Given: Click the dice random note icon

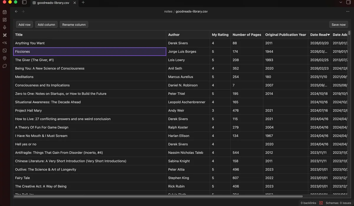Looking at the screenshot, I should point(4,51).
